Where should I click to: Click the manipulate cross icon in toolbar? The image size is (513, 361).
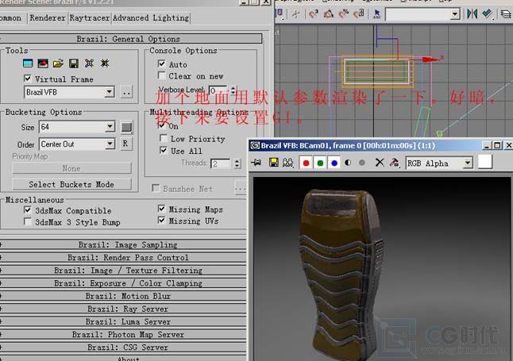tap(295, 13)
